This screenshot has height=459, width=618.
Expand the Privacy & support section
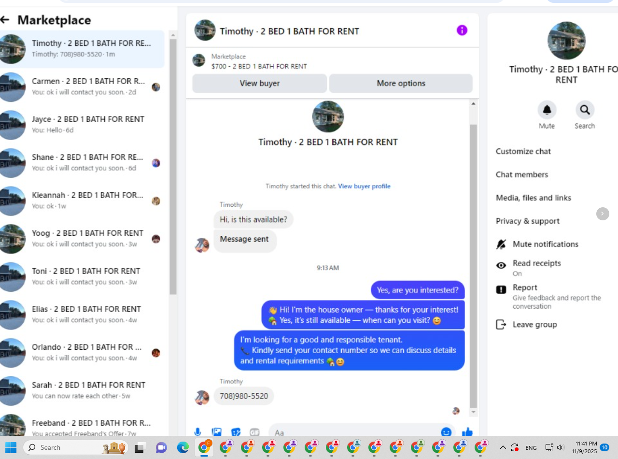point(528,221)
